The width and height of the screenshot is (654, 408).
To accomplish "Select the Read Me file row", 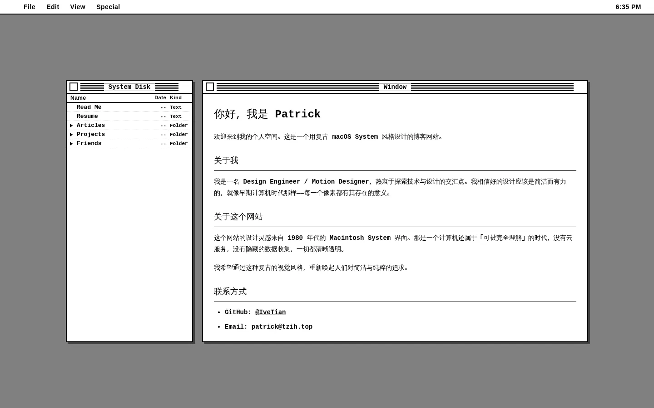I will pyautogui.click(x=129, y=107).
